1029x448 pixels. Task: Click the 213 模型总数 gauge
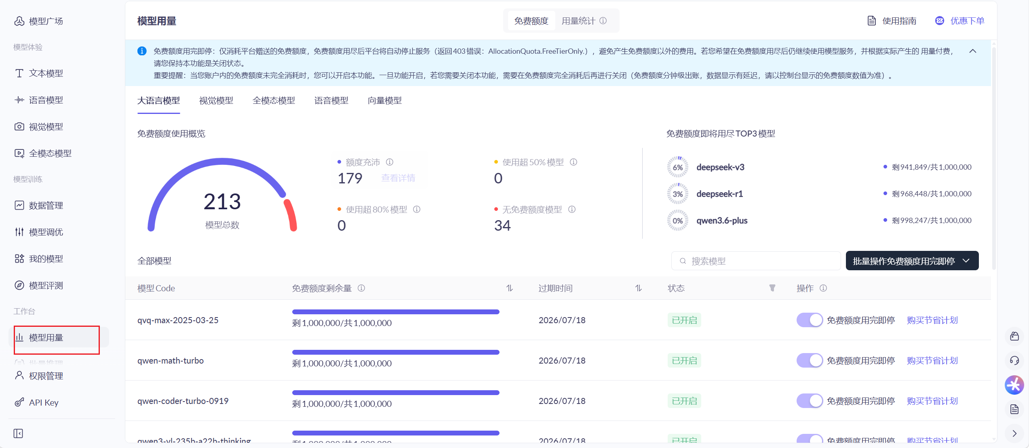(222, 195)
